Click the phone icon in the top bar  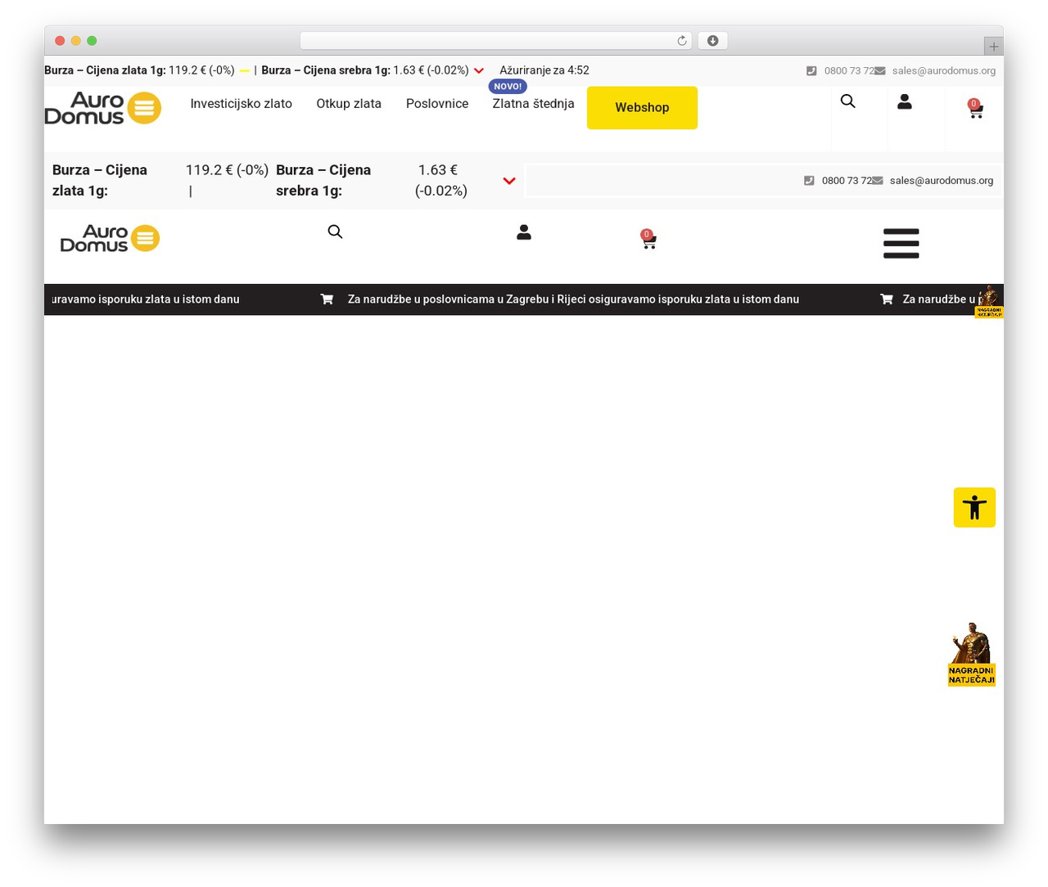pyautogui.click(x=811, y=71)
